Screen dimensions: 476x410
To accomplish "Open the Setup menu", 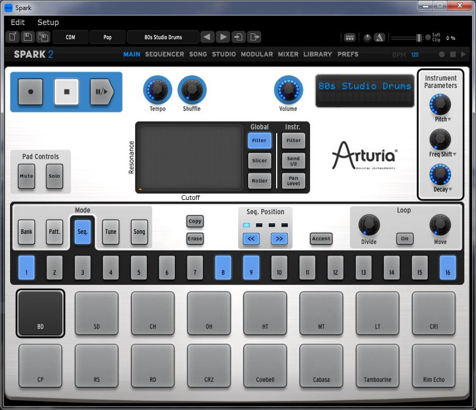I will click(48, 22).
